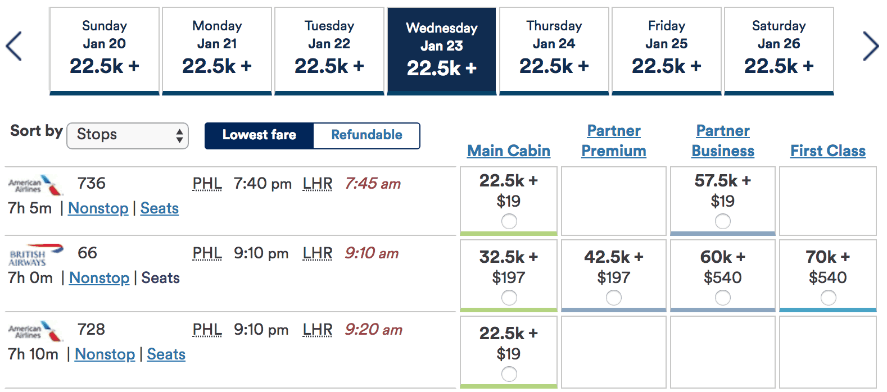Viewport: 887px width, 392px height.
Task: Open the Sort by Stops dropdown
Action: pos(128,135)
